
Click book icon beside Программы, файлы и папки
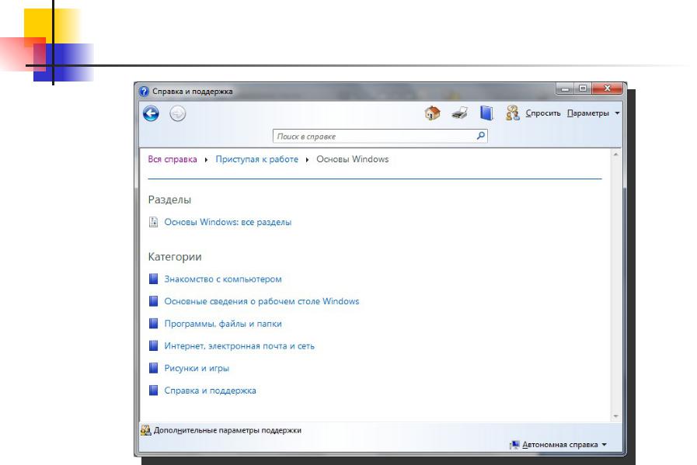(x=153, y=323)
